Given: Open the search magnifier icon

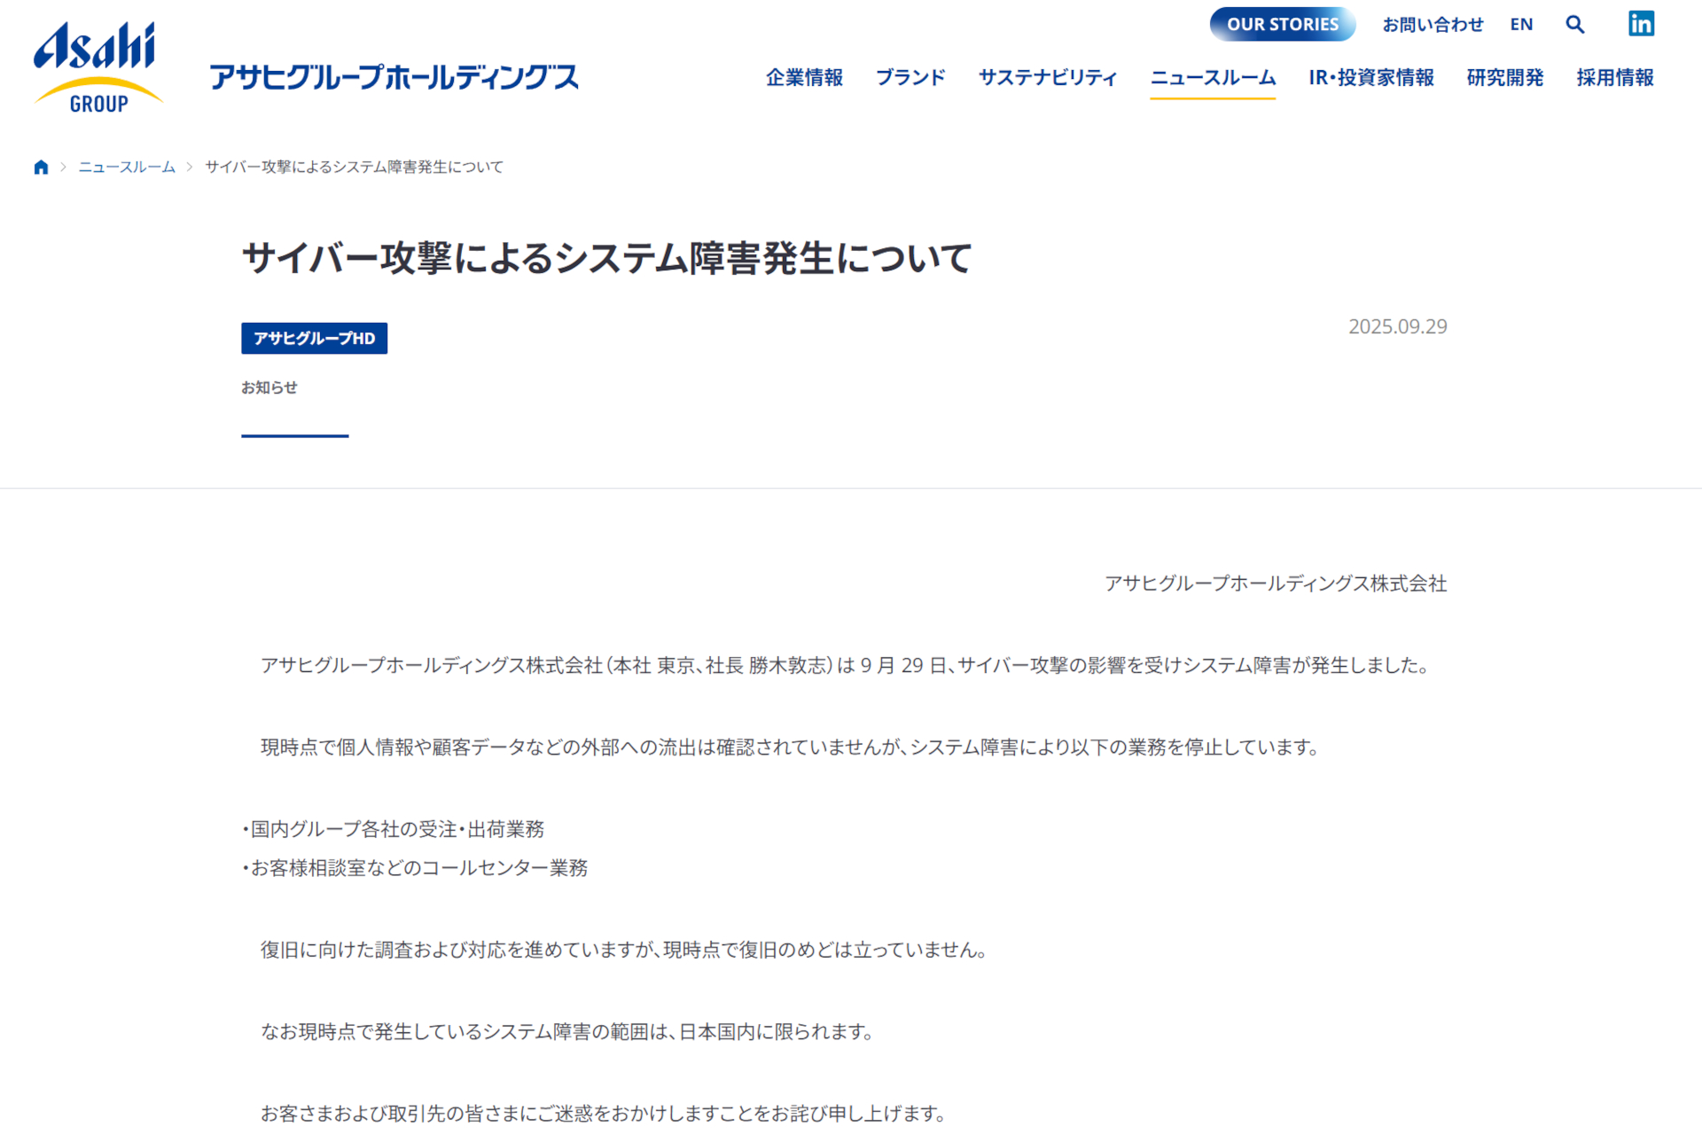Looking at the screenshot, I should (1574, 25).
